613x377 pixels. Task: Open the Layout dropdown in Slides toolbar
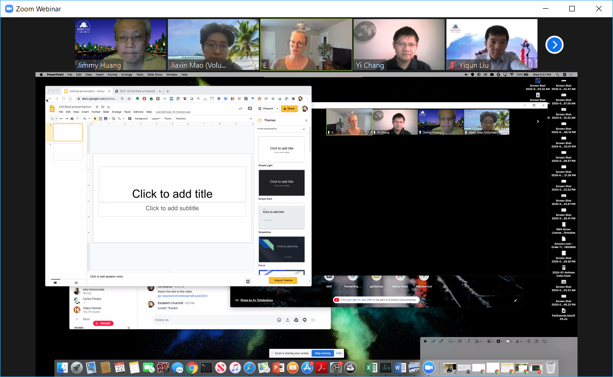click(x=156, y=119)
